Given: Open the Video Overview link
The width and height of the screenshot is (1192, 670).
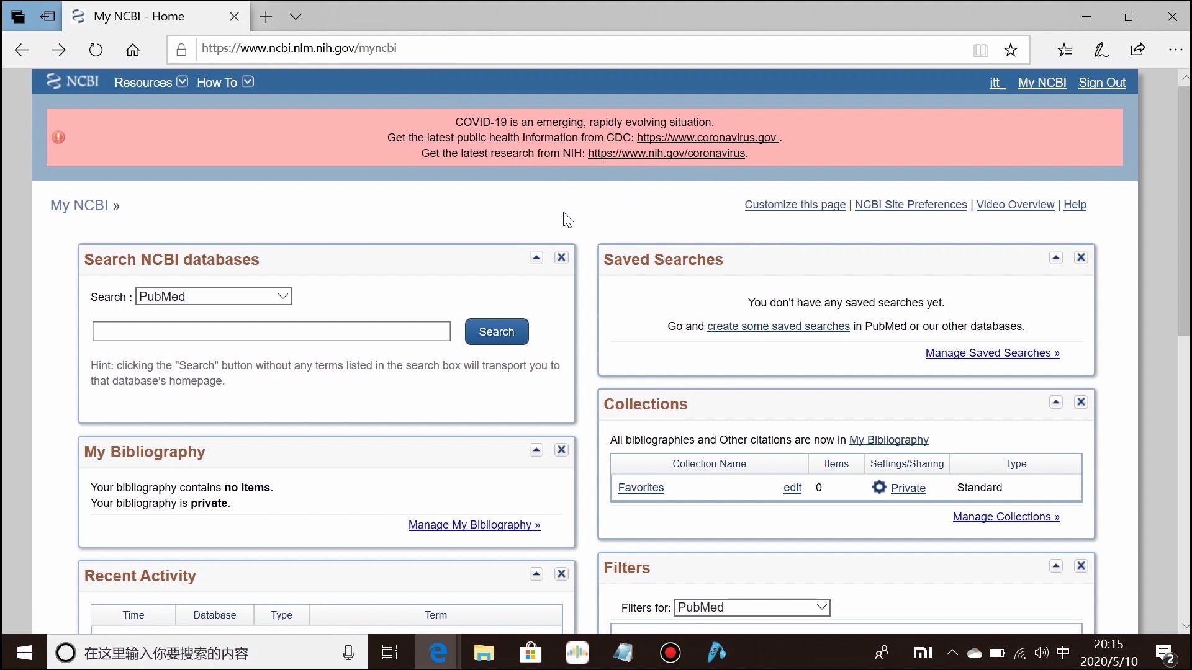Looking at the screenshot, I should [x=1015, y=205].
